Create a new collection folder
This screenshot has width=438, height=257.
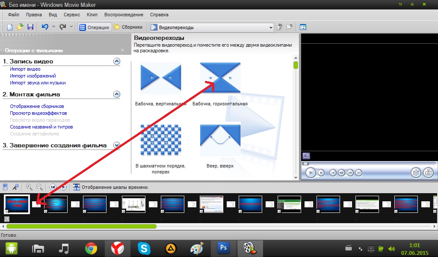pyautogui.click(x=290, y=27)
